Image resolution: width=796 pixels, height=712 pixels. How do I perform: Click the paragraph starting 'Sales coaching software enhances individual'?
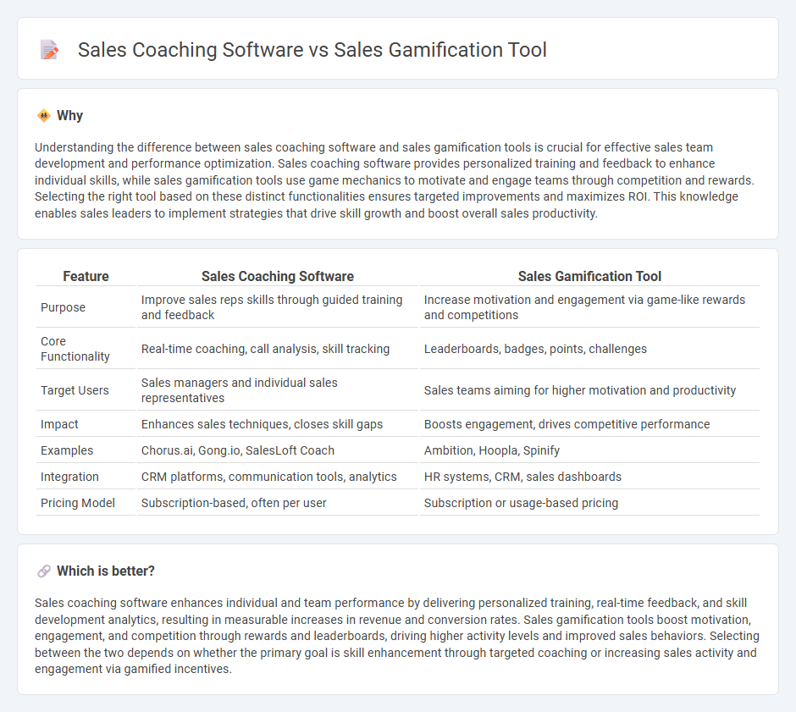click(x=397, y=636)
